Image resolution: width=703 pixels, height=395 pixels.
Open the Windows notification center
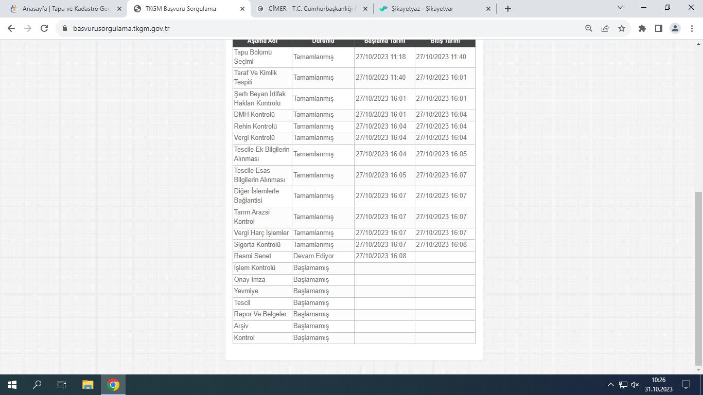[x=686, y=385]
